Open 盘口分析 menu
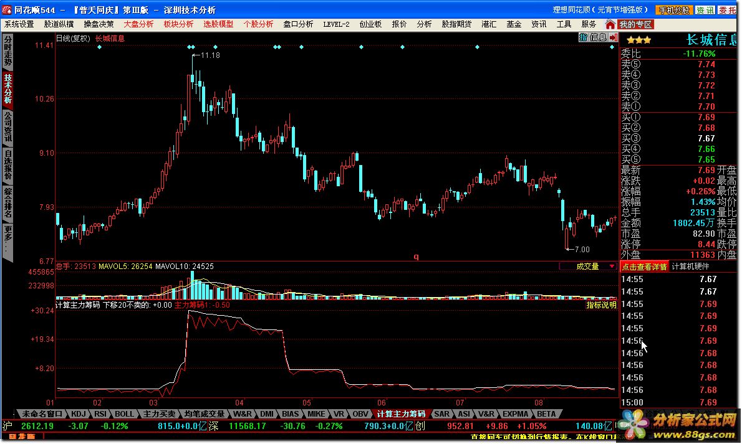The image size is (742, 444). [x=298, y=24]
